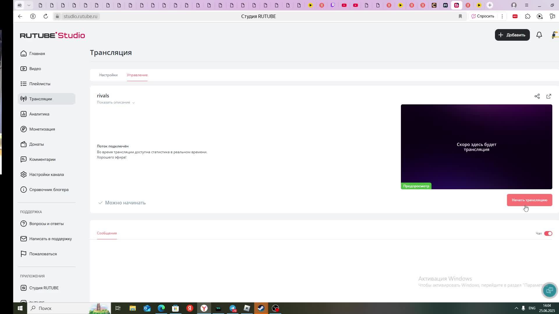Viewport: 559px width, 314px height.
Task: Open File Explorer from taskbar
Action: [133, 308]
